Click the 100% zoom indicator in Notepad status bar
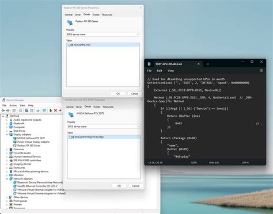 (x=194, y=163)
